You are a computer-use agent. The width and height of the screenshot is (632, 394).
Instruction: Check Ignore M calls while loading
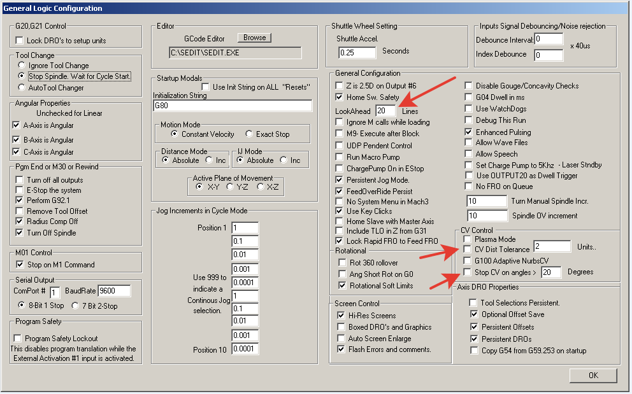(x=339, y=122)
